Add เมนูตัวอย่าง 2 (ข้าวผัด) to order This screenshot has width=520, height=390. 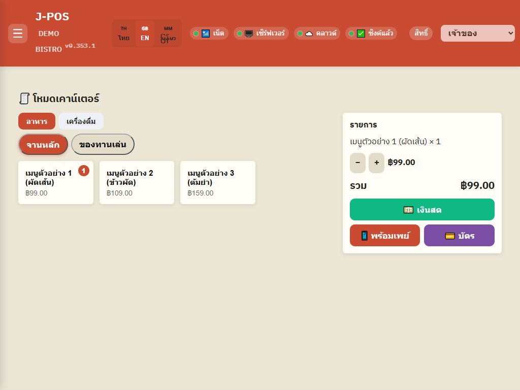pos(137,183)
